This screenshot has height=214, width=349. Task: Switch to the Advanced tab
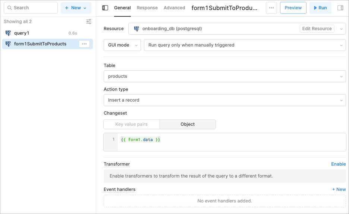pyautogui.click(x=174, y=8)
